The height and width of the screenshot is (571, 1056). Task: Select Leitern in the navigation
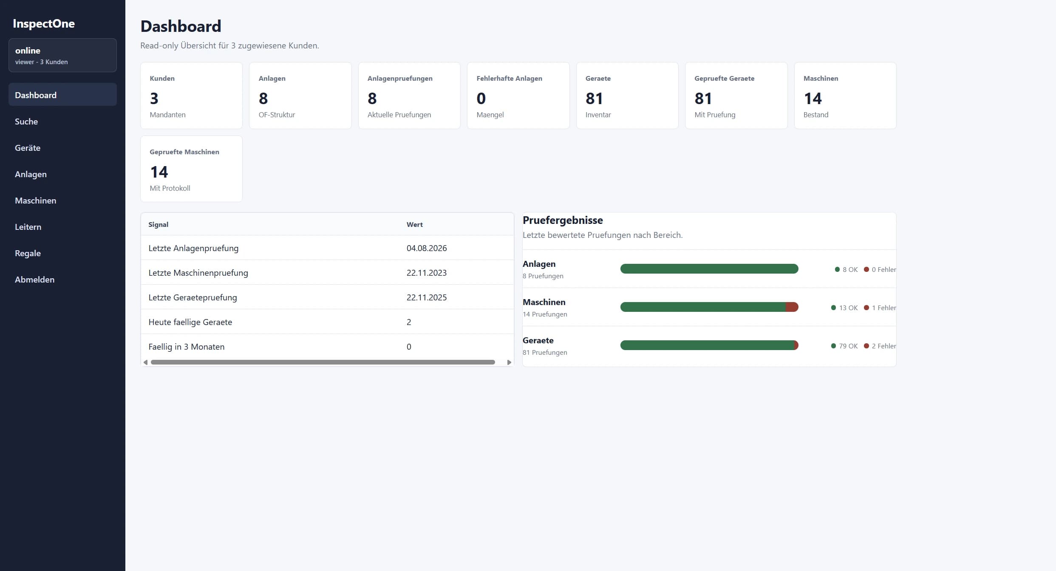point(62,227)
